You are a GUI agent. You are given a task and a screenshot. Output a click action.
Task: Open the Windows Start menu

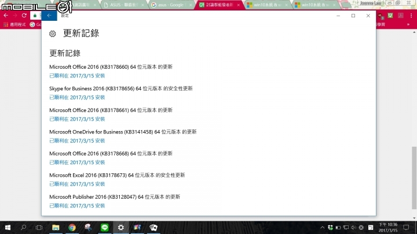(x=8, y=228)
